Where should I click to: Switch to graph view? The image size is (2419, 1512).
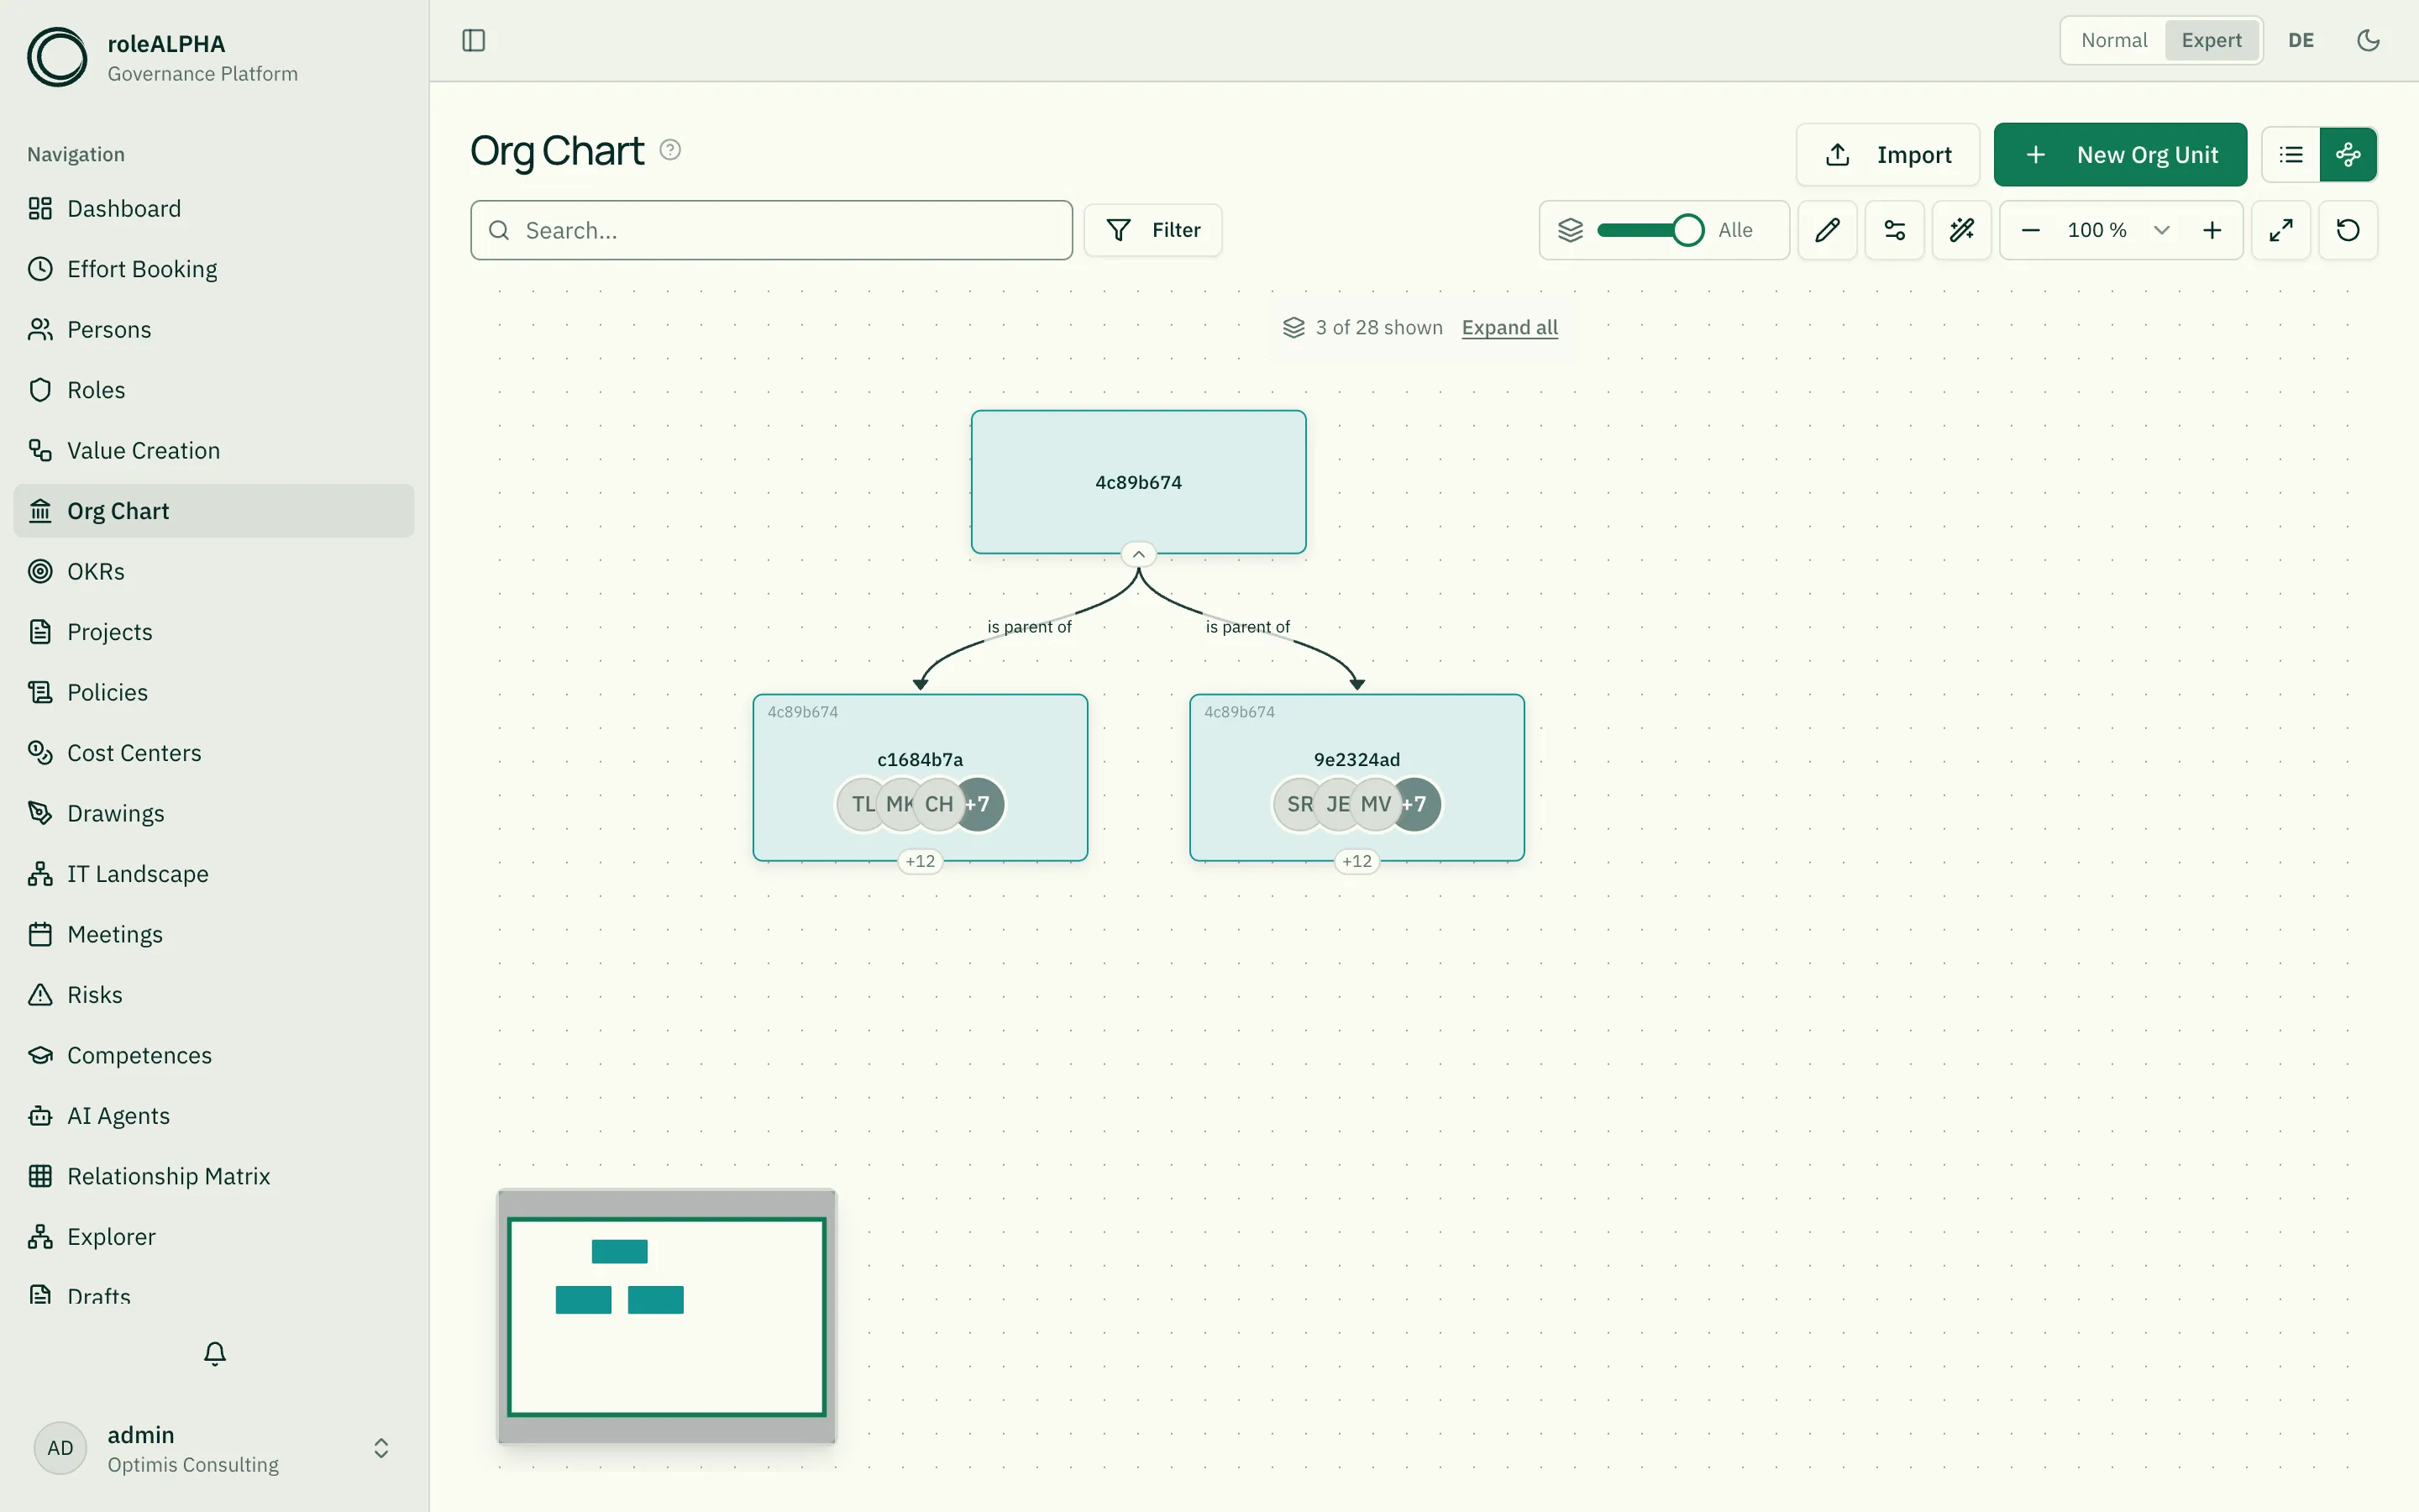tap(2348, 155)
